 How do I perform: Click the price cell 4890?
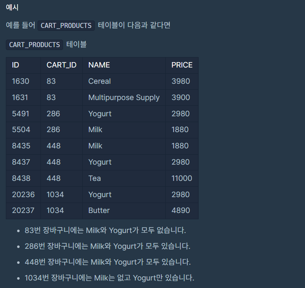182,210
